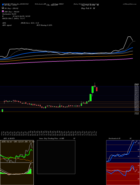
Task: Click the last red candlestick on the price chart
Action: [x=97, y=89]
